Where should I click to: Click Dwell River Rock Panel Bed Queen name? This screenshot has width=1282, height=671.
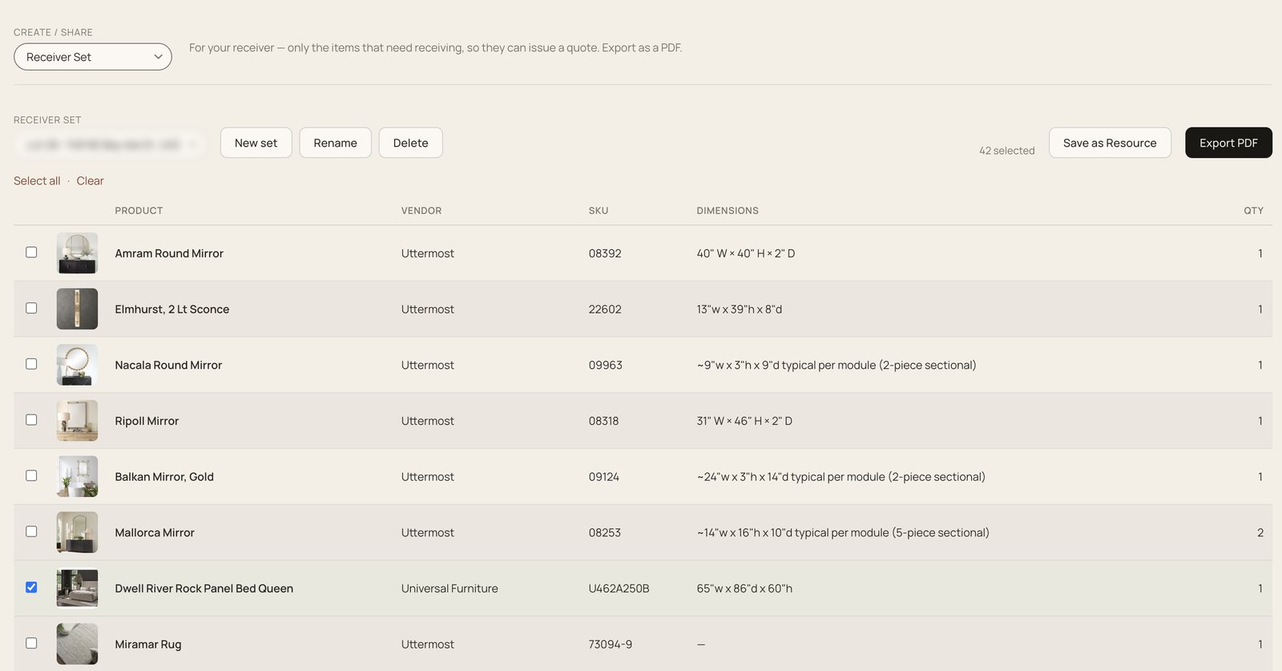tap(204, 588)
